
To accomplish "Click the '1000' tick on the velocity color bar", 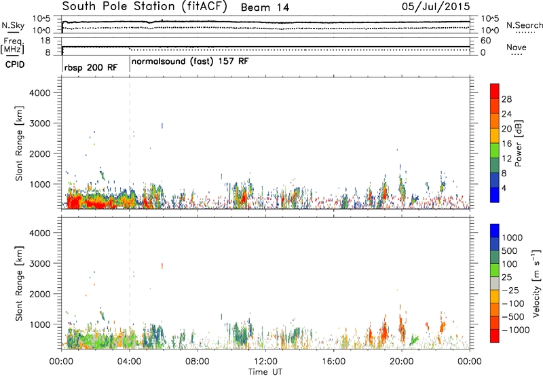I will click(x=512, y=238).
